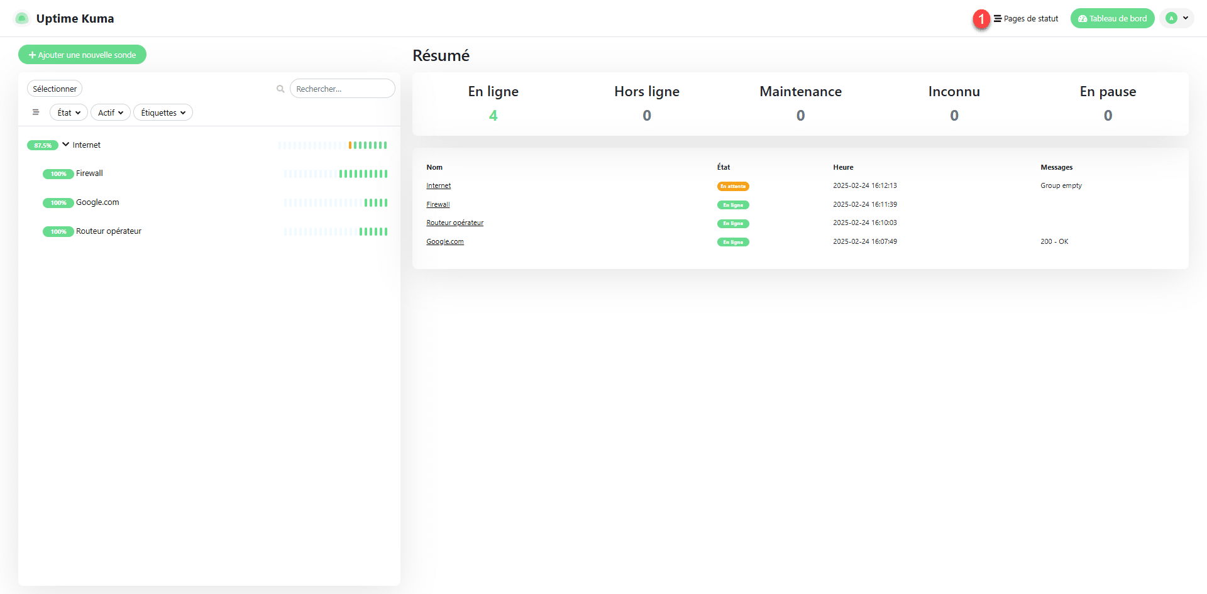Click the 100% uptime badge beside Firewall
The image size is (1207, 594).
point(58,174)
